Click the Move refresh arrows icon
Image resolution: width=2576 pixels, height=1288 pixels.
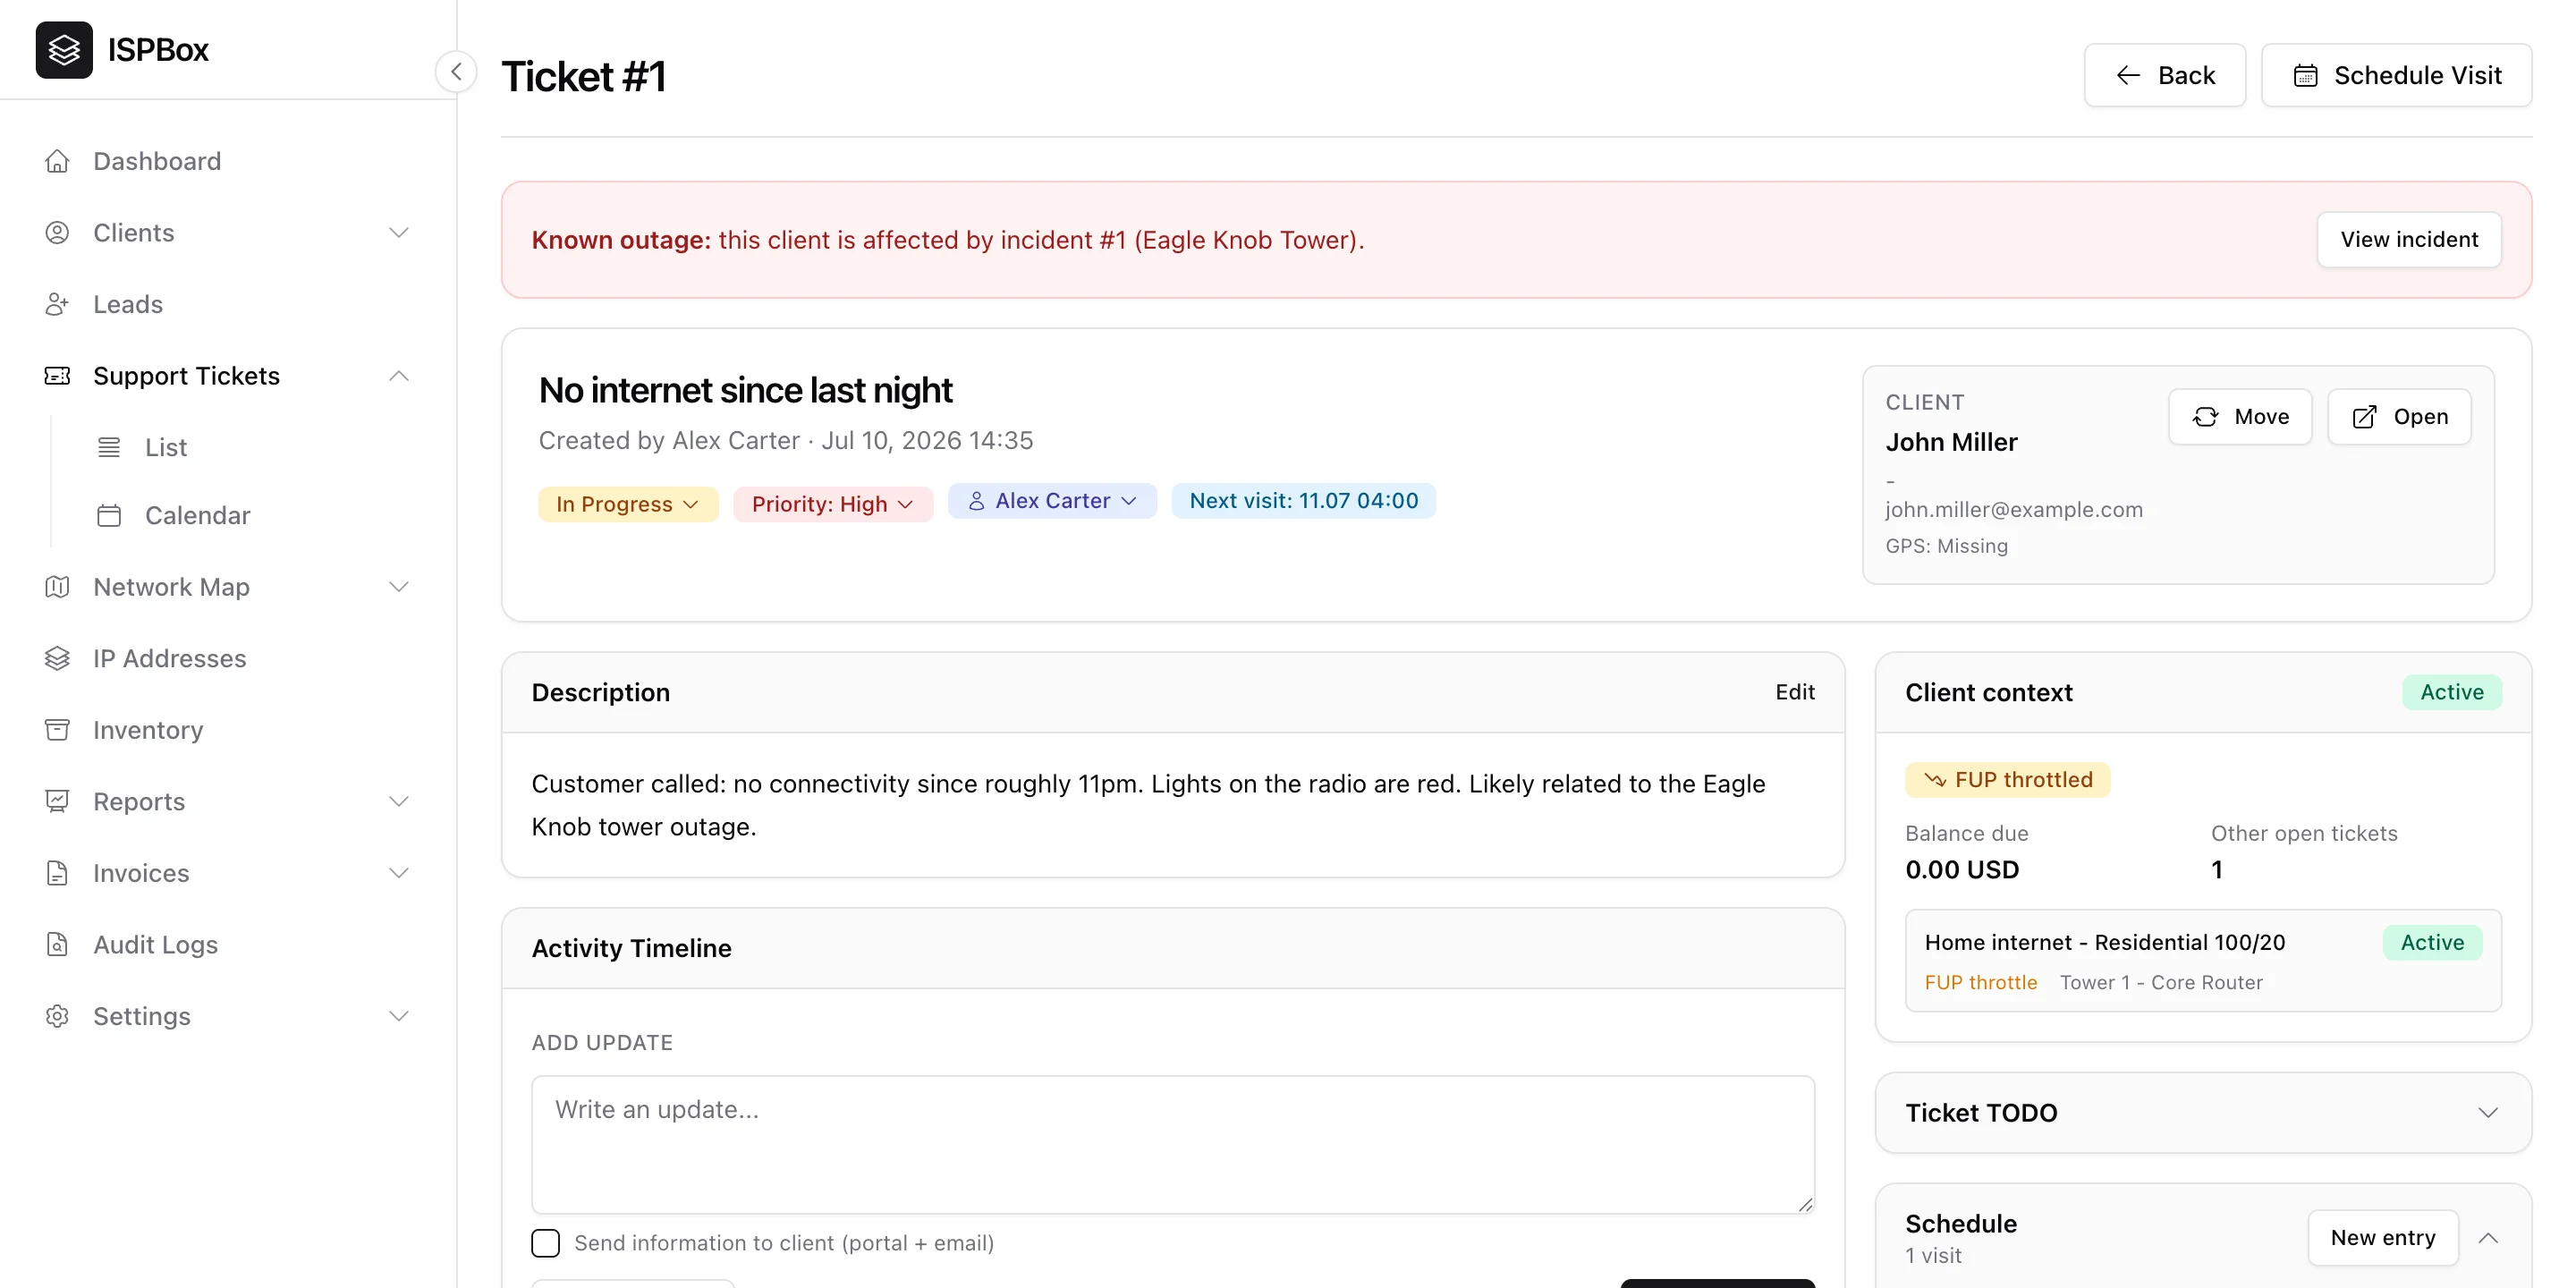pyautogui.click(x=2205, y=417)
